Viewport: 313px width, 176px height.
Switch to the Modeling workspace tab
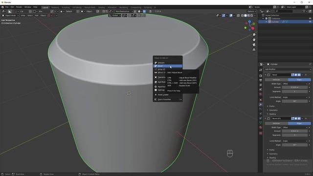pos(55,7)
